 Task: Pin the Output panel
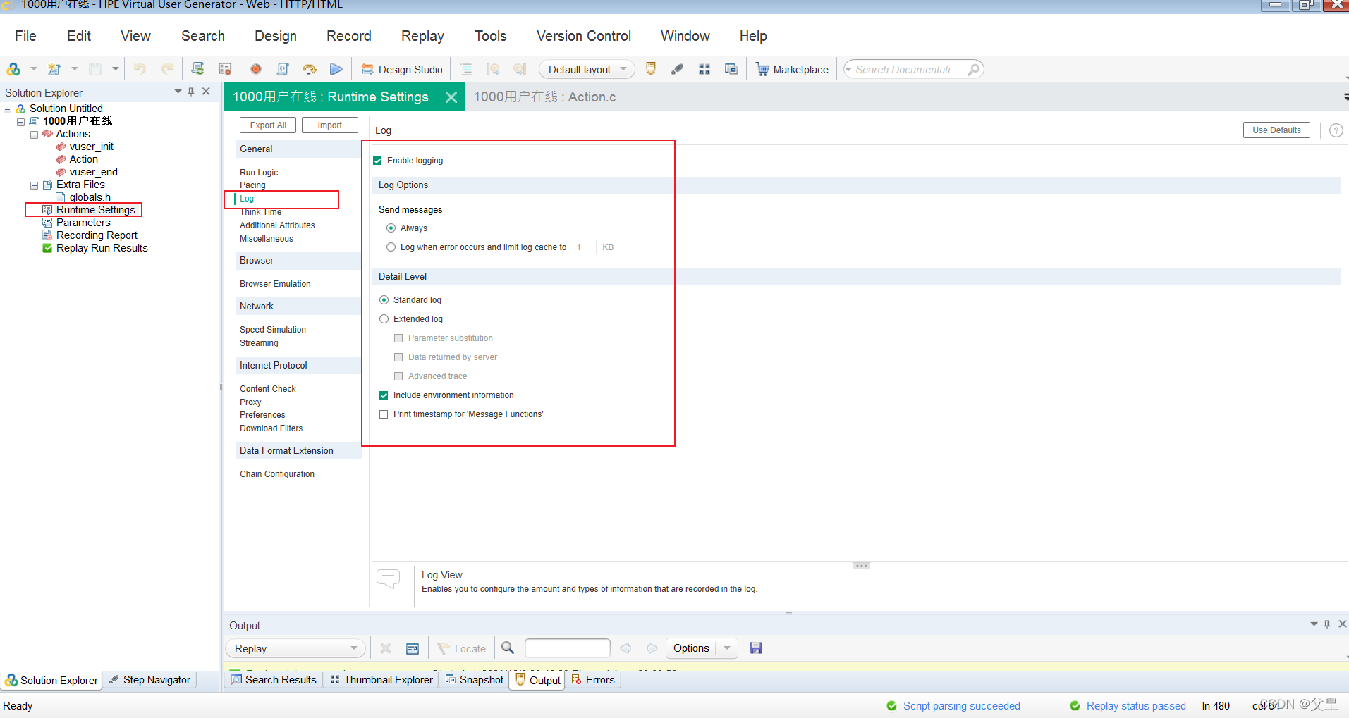pos(1327,624)
